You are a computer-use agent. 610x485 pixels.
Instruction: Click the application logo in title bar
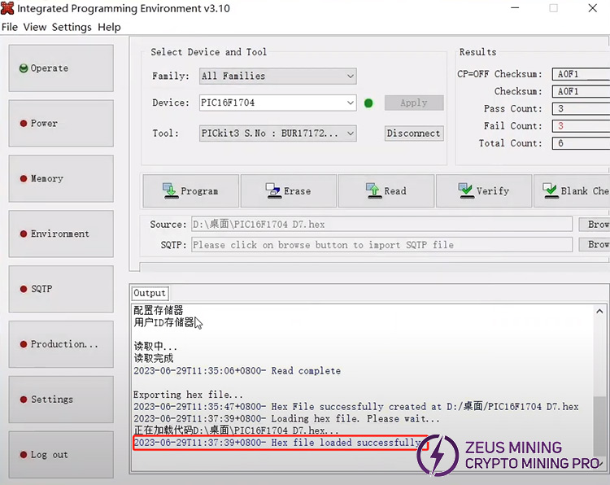click(7, 8)
